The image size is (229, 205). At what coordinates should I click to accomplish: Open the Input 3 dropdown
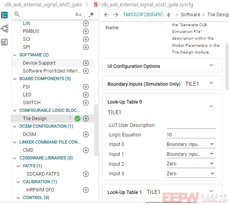tap(191, 174)
